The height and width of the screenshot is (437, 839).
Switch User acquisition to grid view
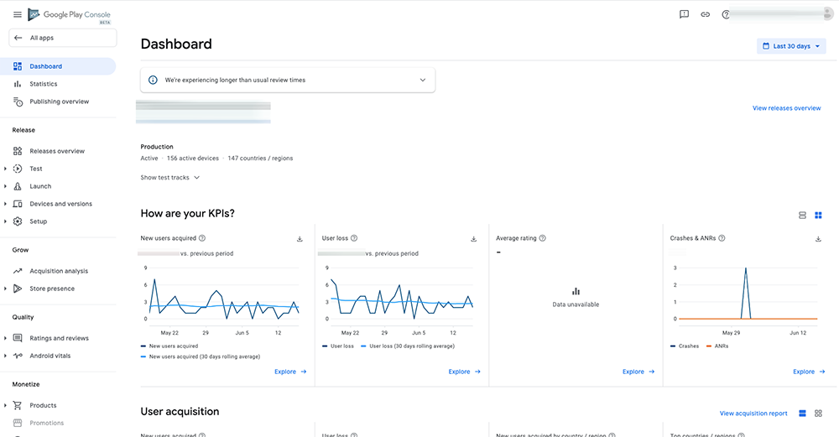coord(818,414)
